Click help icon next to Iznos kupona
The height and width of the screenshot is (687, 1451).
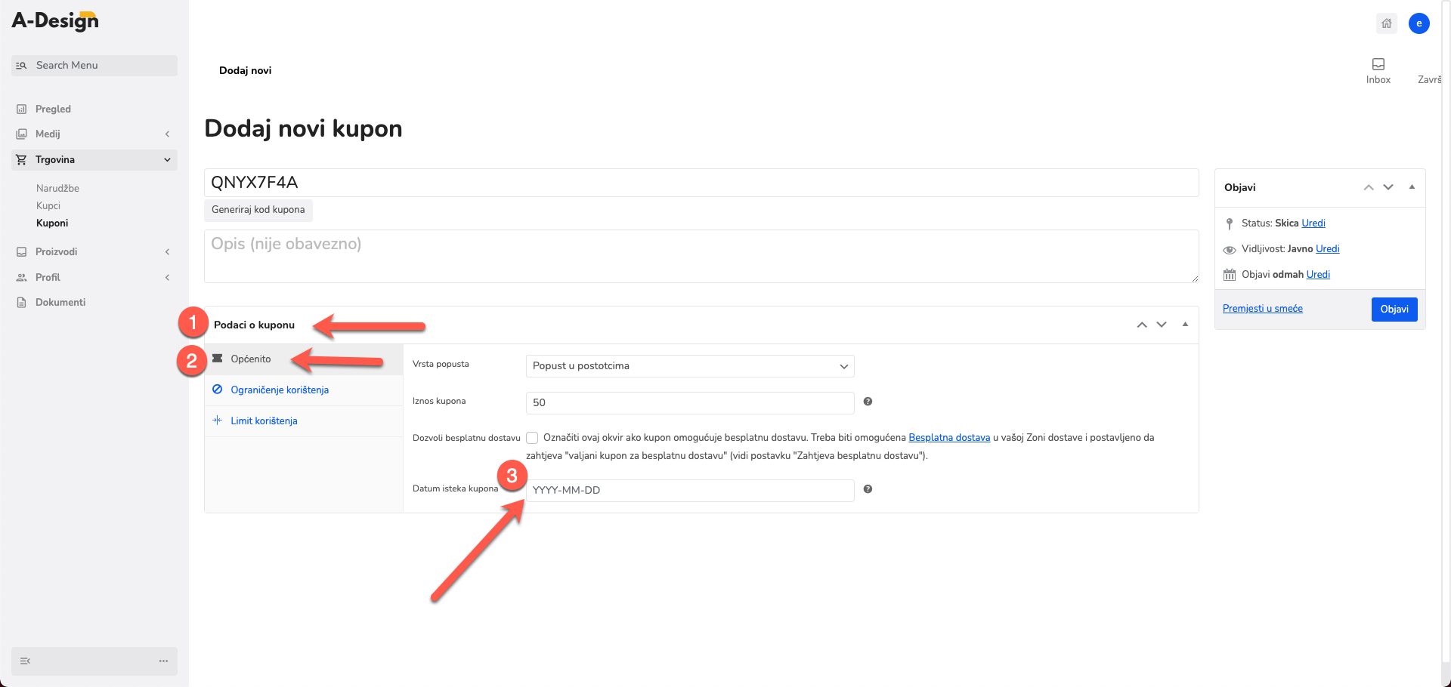[868, 402]
